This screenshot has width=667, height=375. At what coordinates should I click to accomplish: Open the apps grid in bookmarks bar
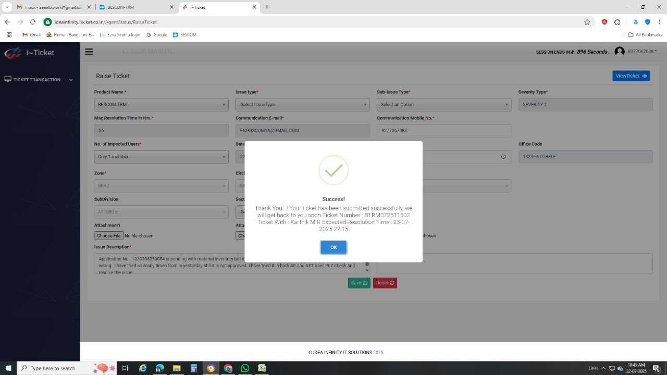9,35
